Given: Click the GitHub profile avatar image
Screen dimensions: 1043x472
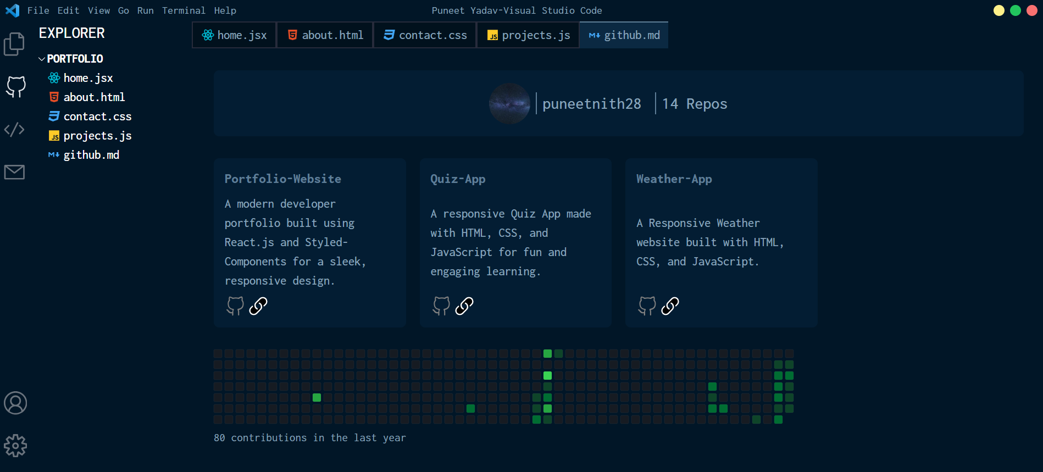Looking at the screenshot, I should 509,103.
